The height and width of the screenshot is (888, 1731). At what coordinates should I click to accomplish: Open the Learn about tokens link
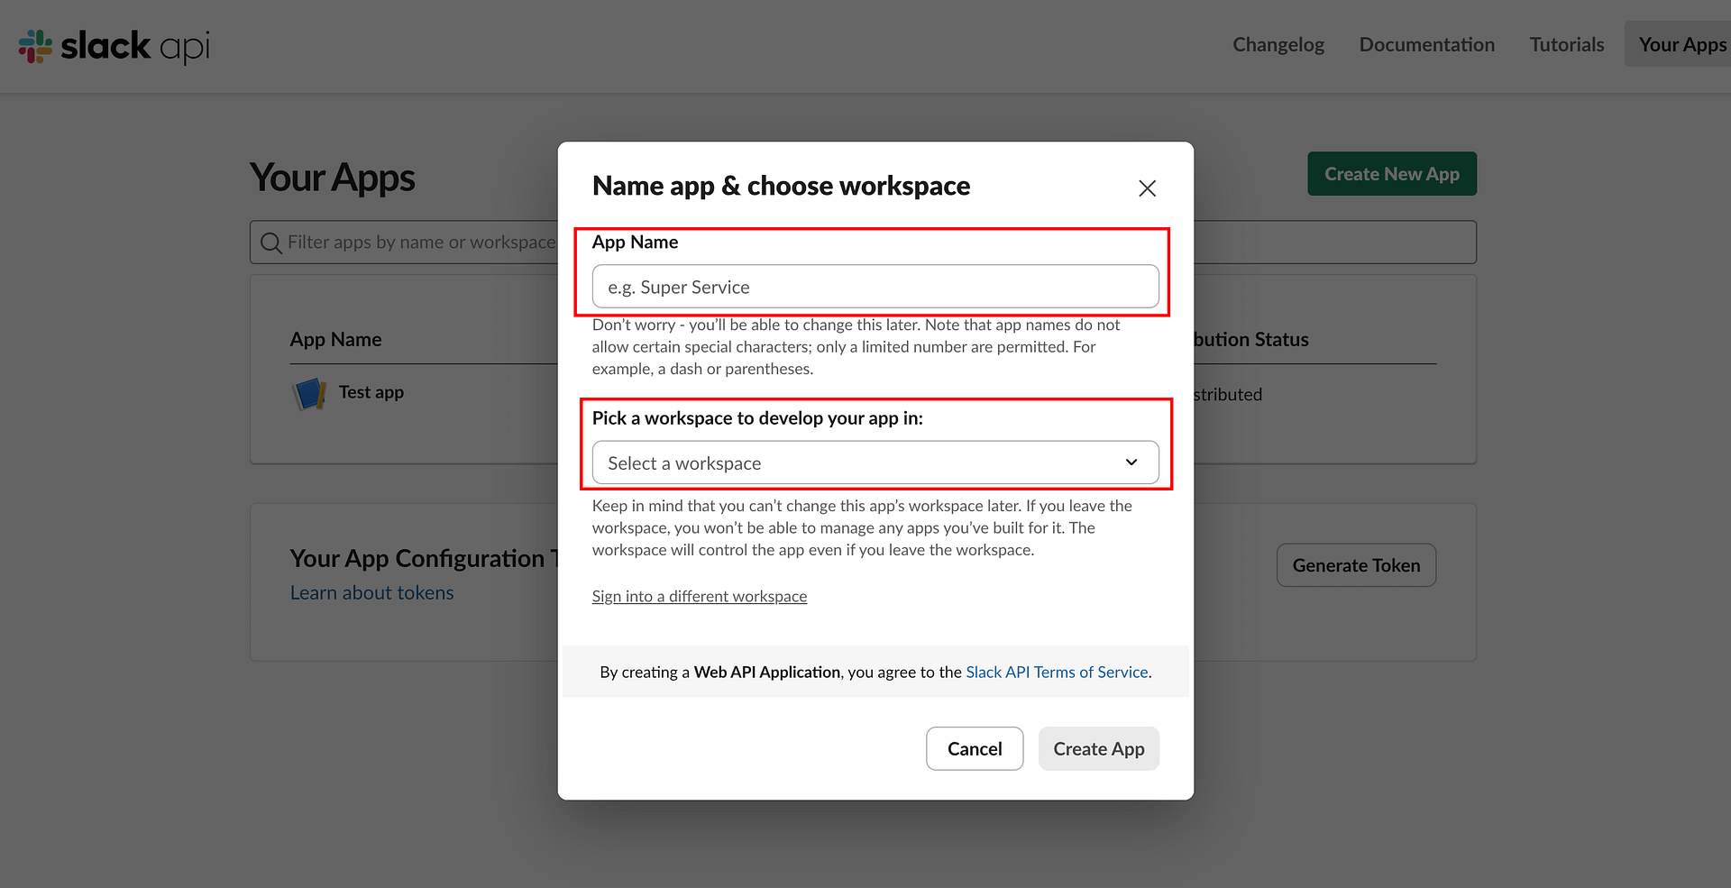pyautogui.click(x=371, y=593)
